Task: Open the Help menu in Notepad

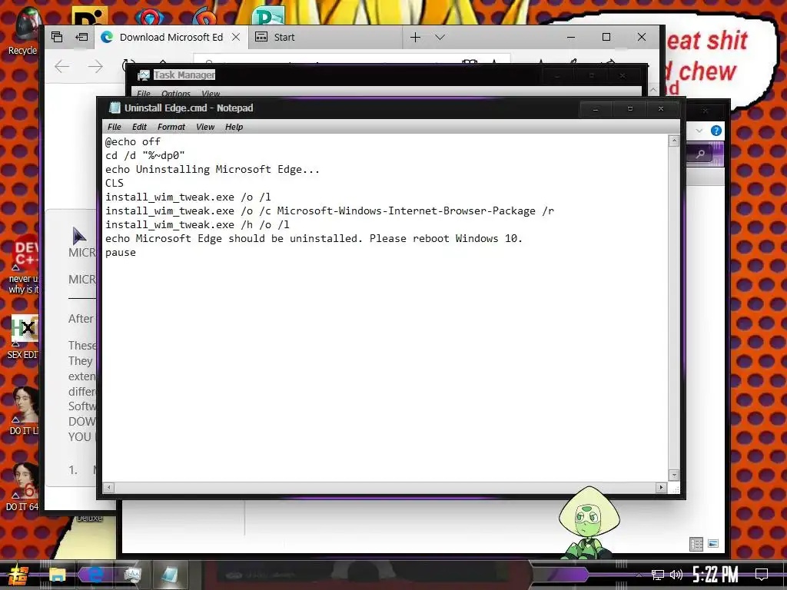Action: 234,127
